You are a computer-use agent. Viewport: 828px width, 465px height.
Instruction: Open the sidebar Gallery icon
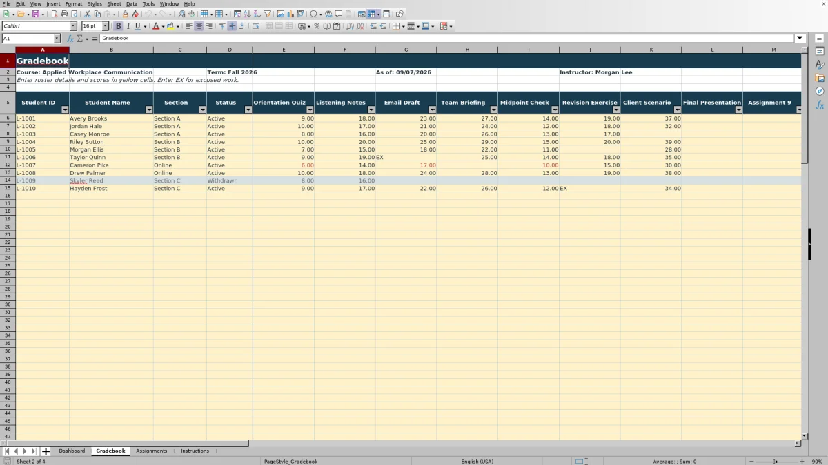point(820,78)
